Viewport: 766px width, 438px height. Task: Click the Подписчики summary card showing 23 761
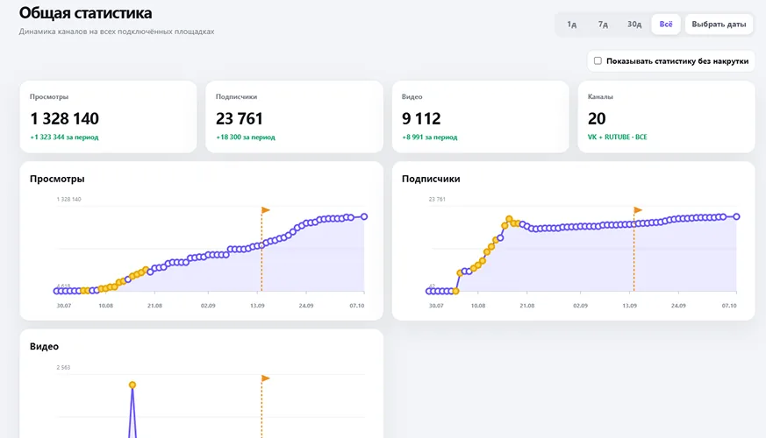pyautogui.click(x=294, y=117)
